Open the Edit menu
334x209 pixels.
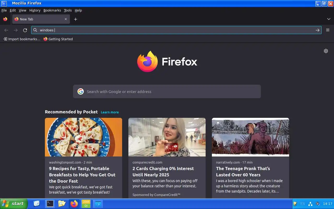coord(13,10)
